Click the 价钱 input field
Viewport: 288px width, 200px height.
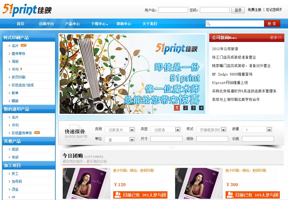(258, 139)
